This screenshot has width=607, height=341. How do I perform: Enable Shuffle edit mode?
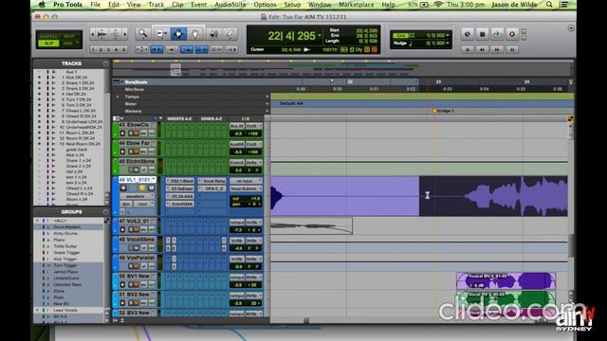[49, 36]
